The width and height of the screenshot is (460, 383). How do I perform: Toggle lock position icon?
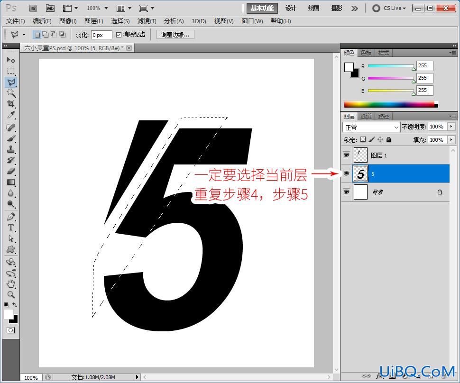(x=380, y=139)
